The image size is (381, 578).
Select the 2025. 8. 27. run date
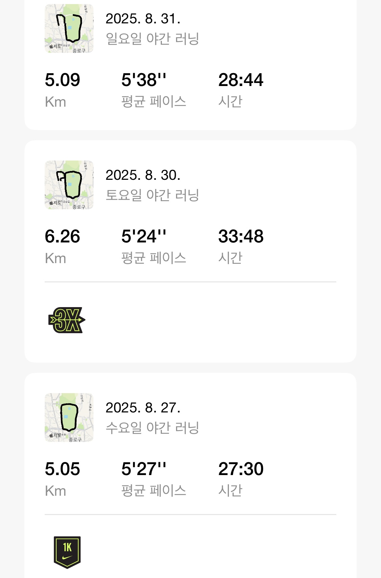(143, 408)
